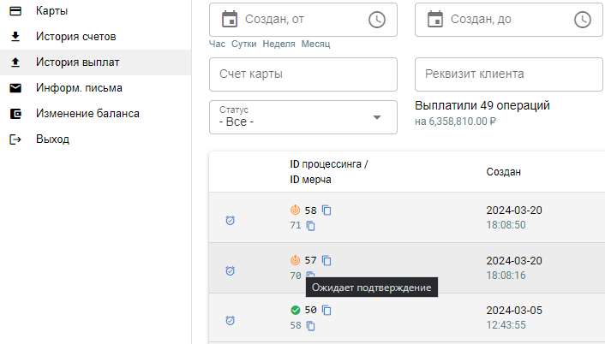Screen dimensions: 605x344
Task: Copy merchant ID 58 in last row
Action: [311, 326]
